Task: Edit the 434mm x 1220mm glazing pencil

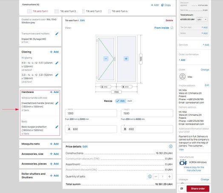Action: pyautogui.click(x=57, y=63)
